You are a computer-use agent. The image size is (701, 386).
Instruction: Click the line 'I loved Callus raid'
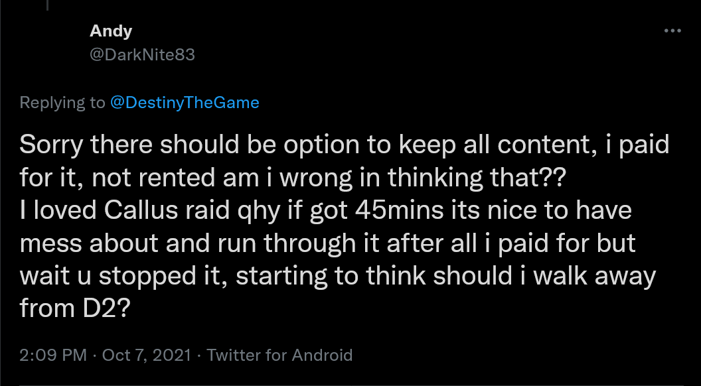point(325,210)
